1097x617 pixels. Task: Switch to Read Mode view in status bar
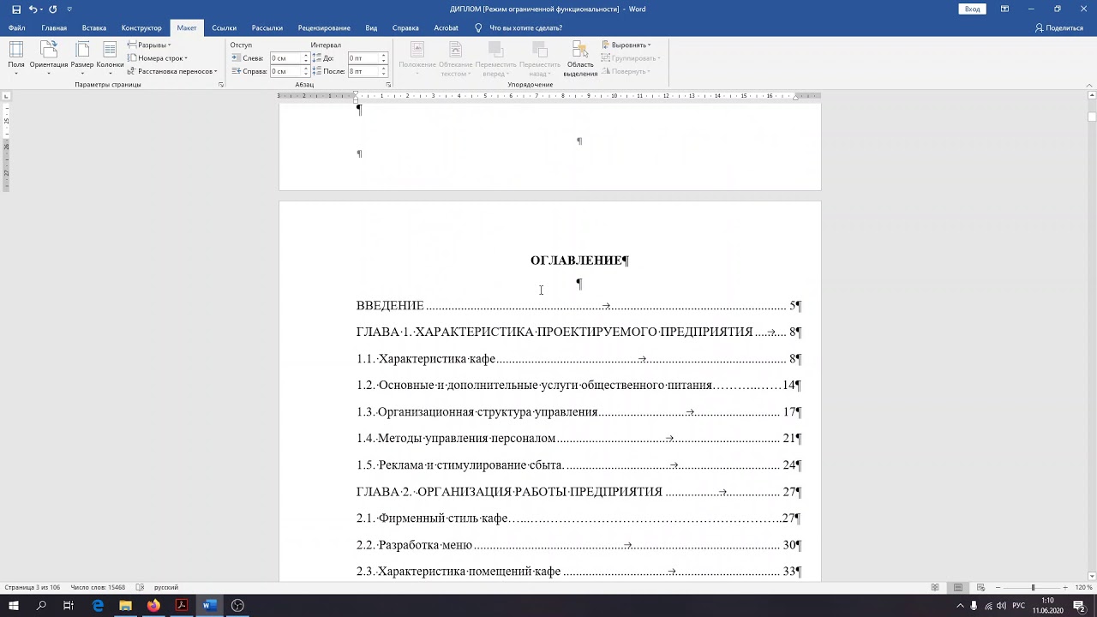point(935,588)
